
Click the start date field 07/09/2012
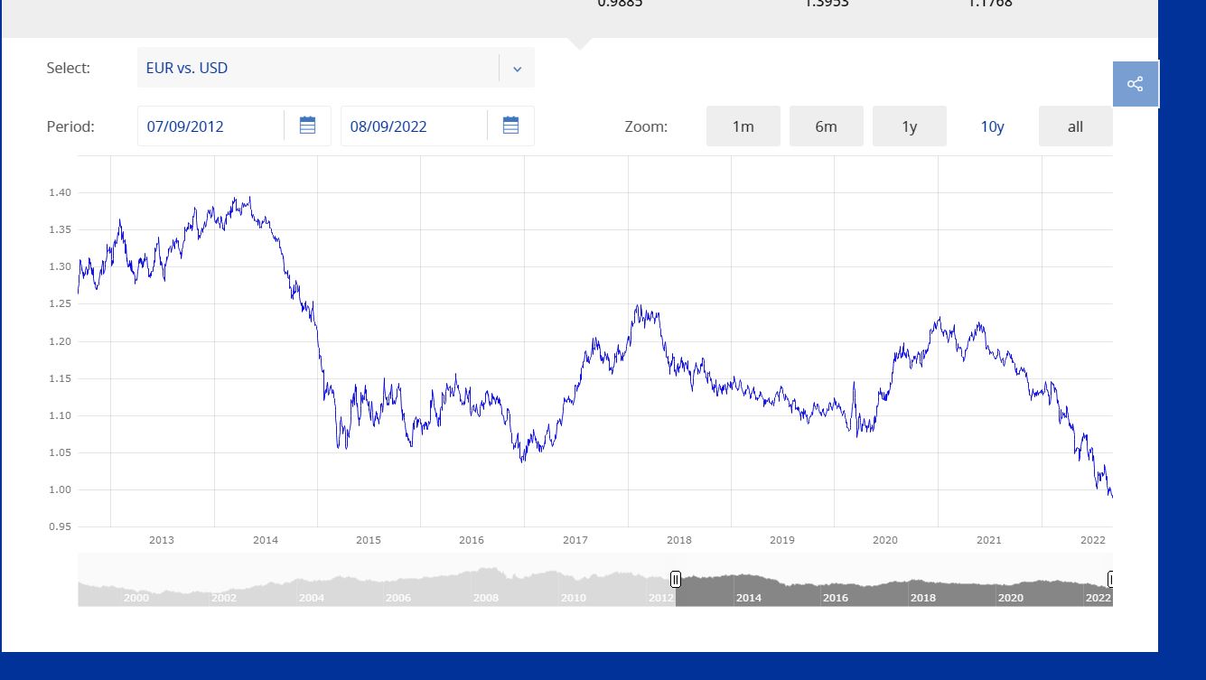211,126
